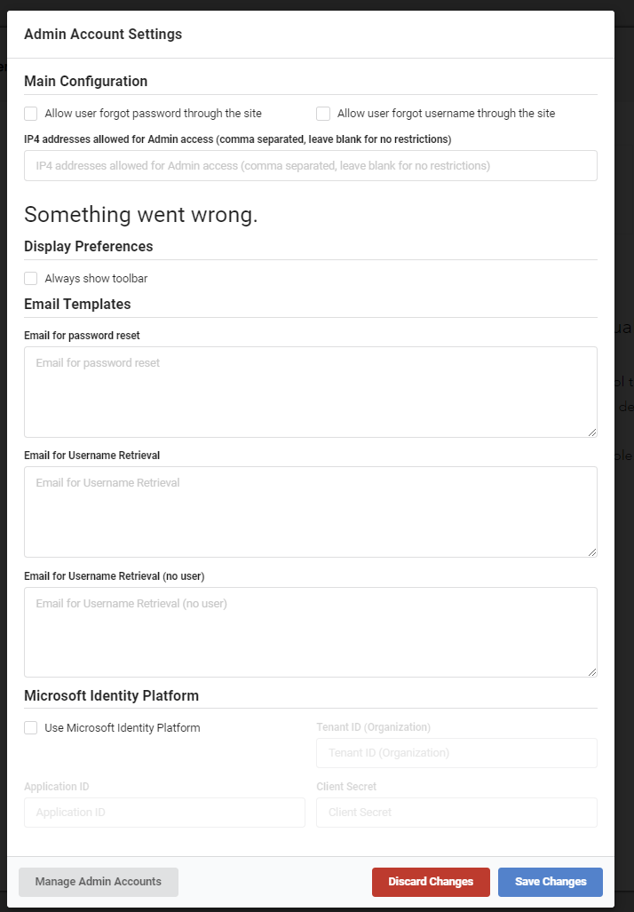Click the bold 'Email for Username Retrieval (no user)' label
The height and width of the screenshot is (912, 634).
(x=115, y=576)
